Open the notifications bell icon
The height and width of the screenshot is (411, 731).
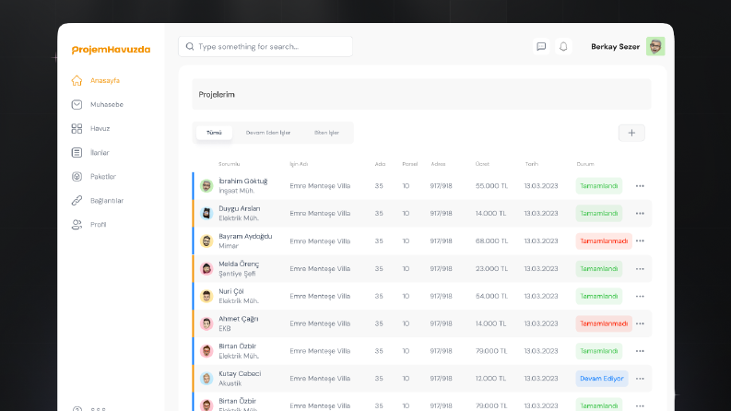[x=563, y=47]
